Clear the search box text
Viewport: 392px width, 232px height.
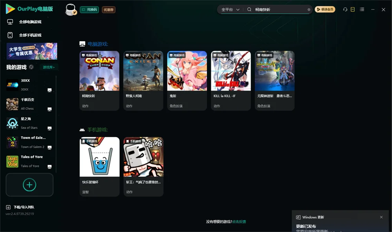point(309,10)
